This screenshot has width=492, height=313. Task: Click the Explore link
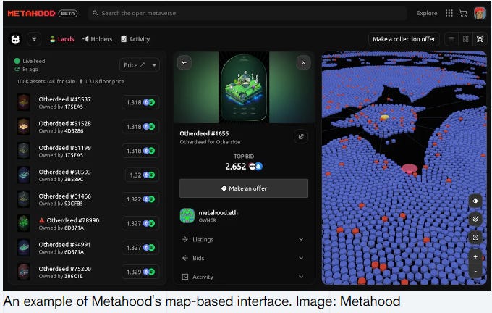tap(426, 13)
